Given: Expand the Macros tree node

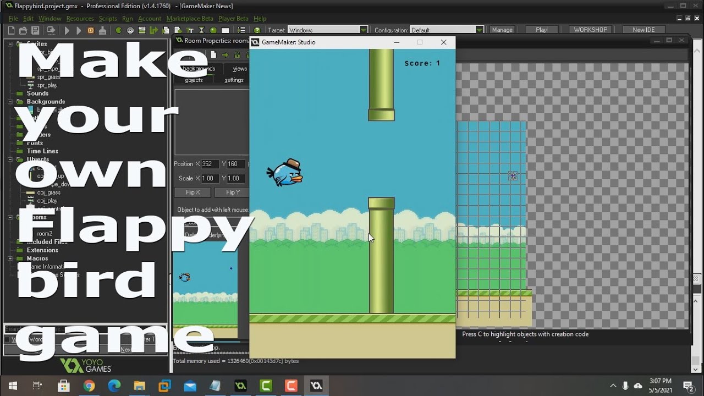Looking at the screenshot, I should click(10, 258).
